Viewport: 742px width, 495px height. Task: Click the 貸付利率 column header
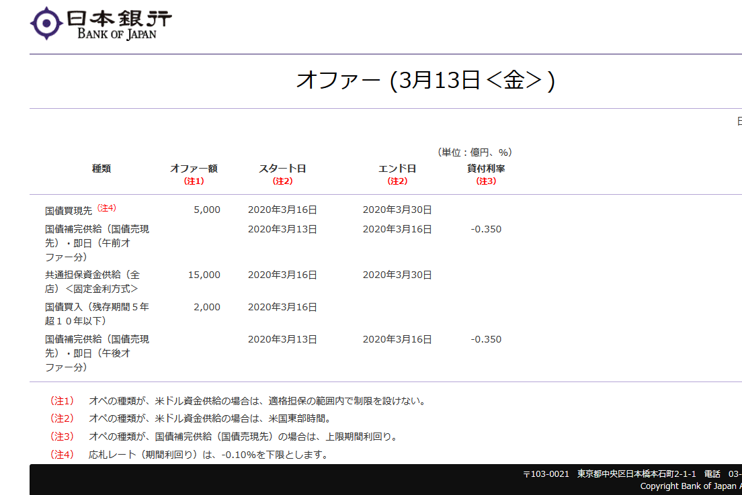point(486,169)
